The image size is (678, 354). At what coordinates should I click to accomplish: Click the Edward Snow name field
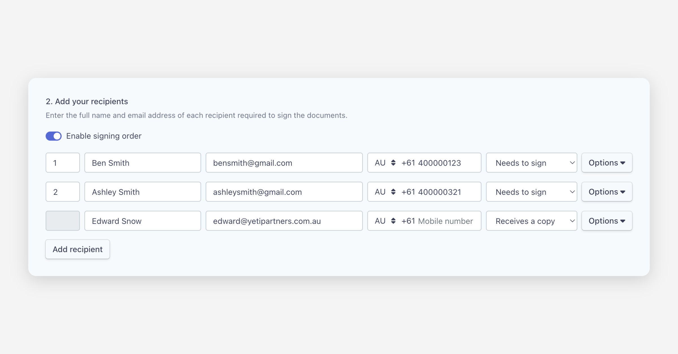click(143, 221)
